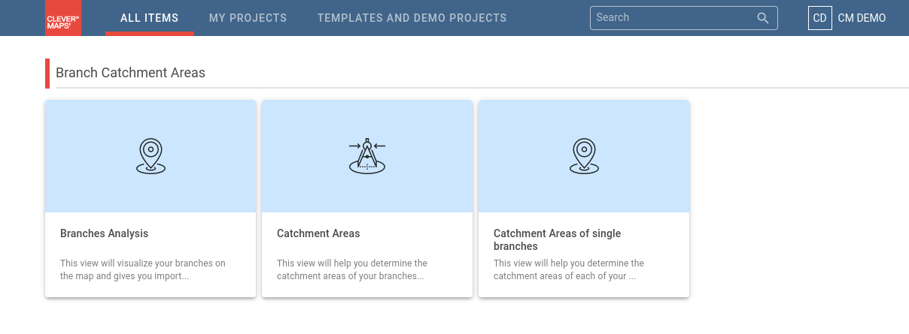Open the My Projects tab
Viewport: 909px width, 334px height.
(x=248, y=18)
